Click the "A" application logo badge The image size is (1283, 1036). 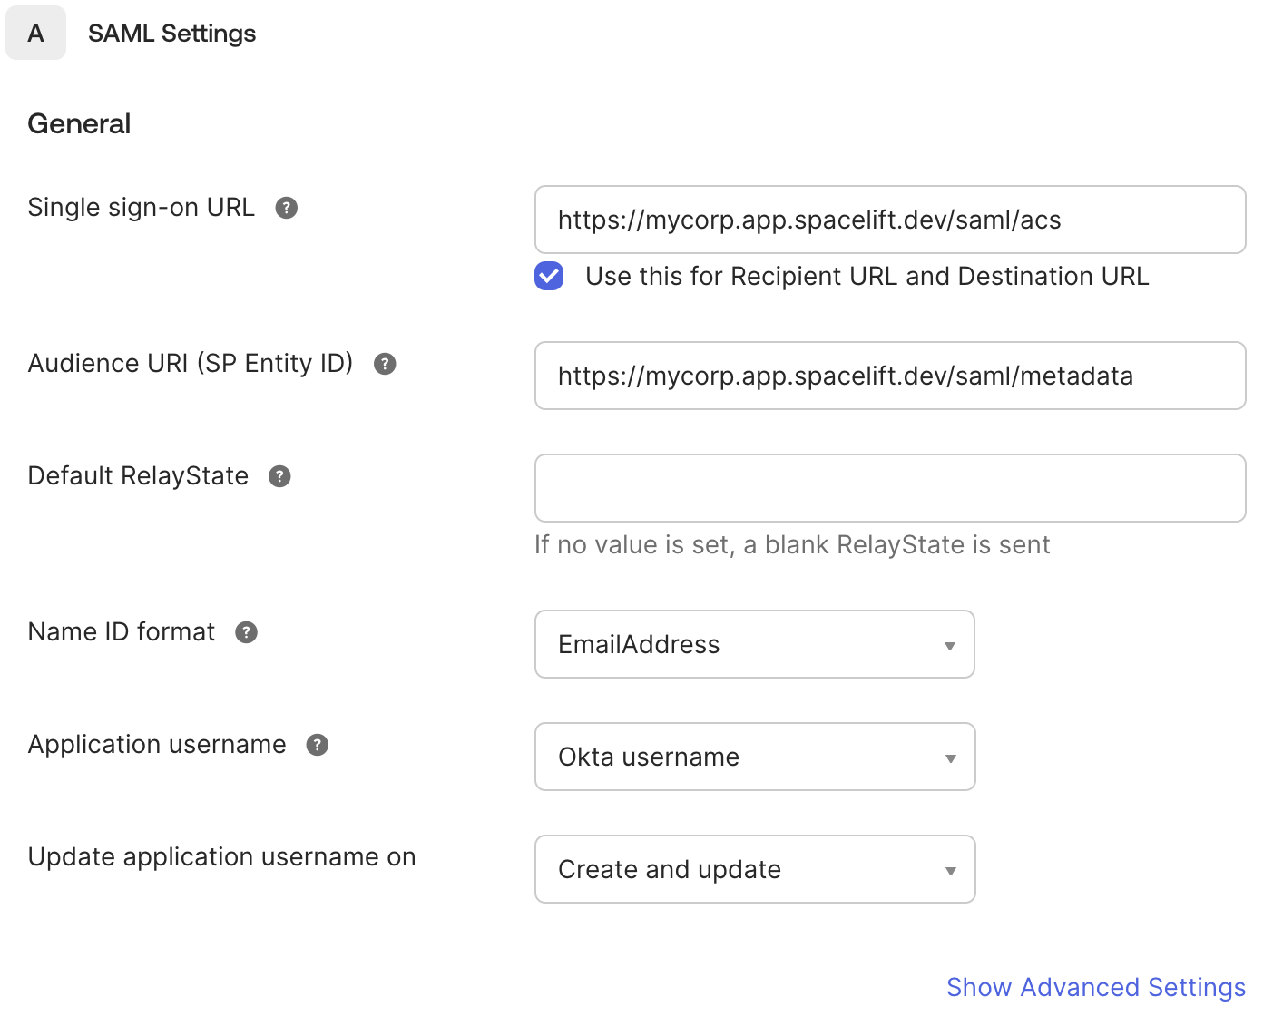click(x=35, y=33)
